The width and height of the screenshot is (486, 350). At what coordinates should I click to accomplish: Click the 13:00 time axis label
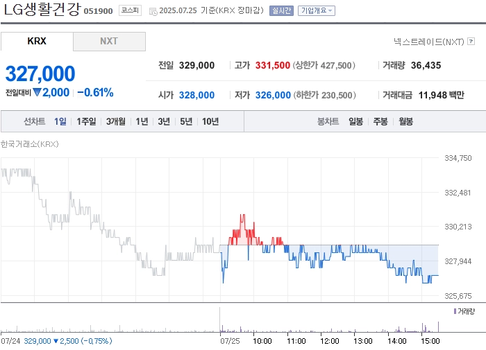pos(363,341)
